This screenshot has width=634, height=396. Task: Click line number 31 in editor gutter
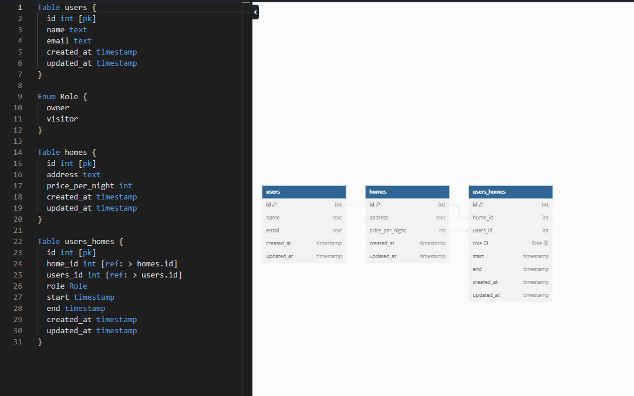tap(18, 342)
